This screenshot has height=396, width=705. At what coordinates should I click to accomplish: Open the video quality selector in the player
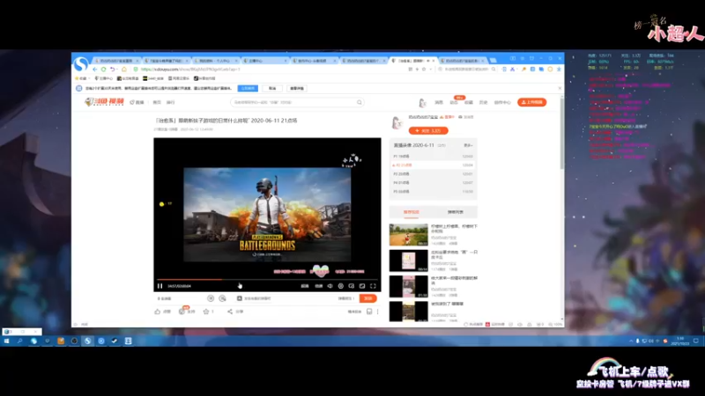click(x=305, y=285)
